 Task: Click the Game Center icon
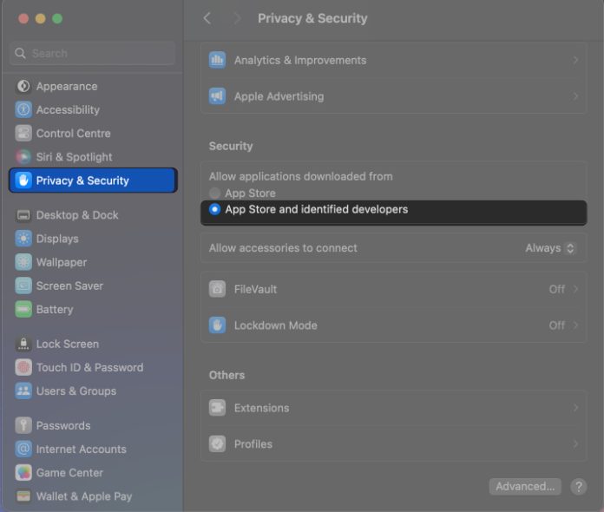(x=23, y=472)
